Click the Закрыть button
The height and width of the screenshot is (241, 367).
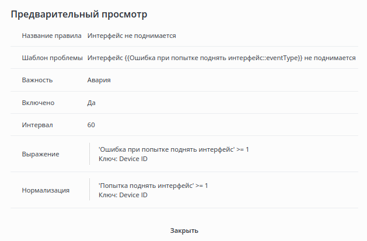pyautogui.click(x=184, y=230)
